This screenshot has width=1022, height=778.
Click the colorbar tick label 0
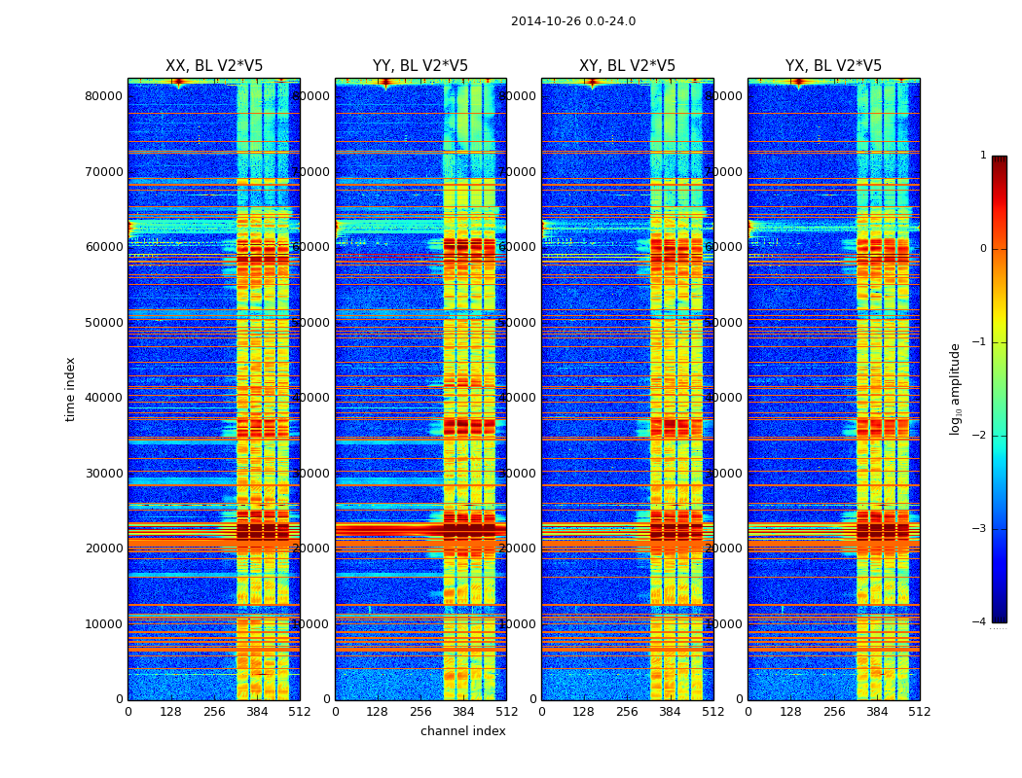(983, 249)
